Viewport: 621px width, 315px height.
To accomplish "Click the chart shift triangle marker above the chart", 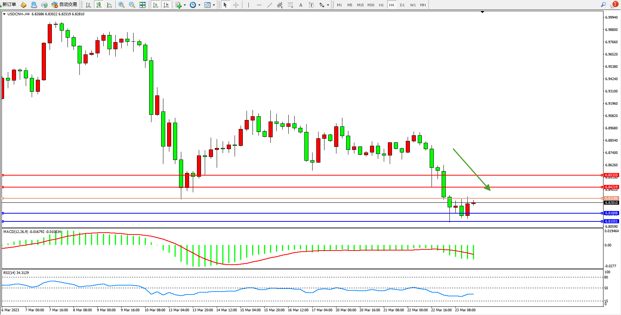I will 482,12.
